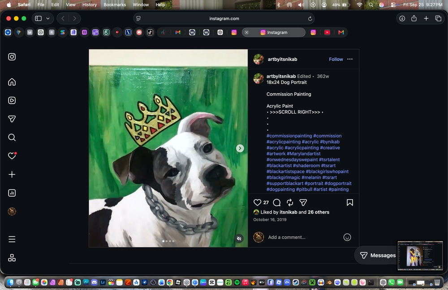Open Instagram search magnifier in sidebar

pos(12,137)
